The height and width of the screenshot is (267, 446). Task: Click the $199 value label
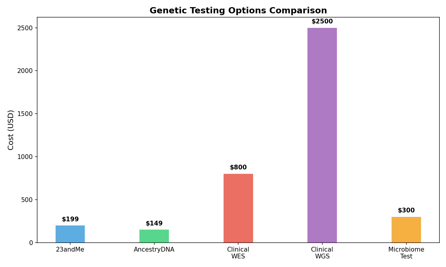click(x=70, y=220)
